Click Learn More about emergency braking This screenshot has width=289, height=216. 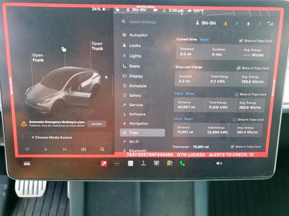tap(96, 124)
